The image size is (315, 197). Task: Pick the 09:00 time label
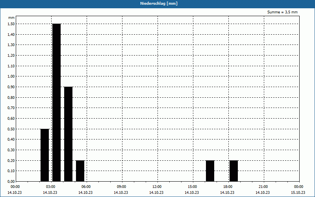coord(122,187)
